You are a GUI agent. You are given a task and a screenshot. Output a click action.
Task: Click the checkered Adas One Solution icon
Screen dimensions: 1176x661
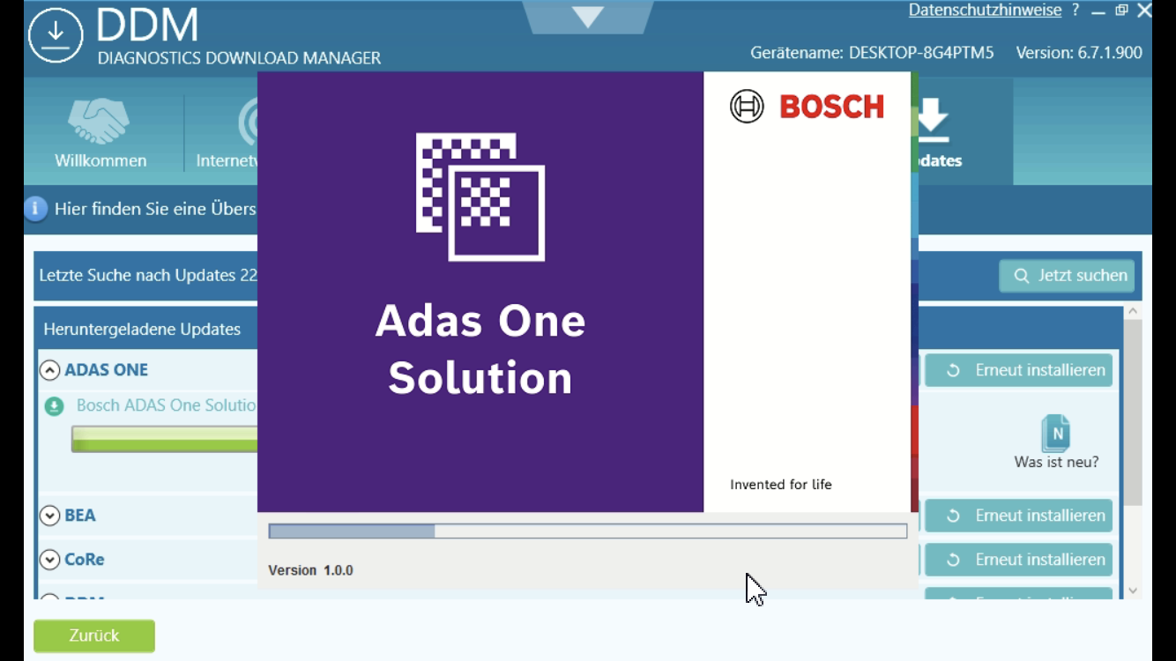tap(480, 197)
